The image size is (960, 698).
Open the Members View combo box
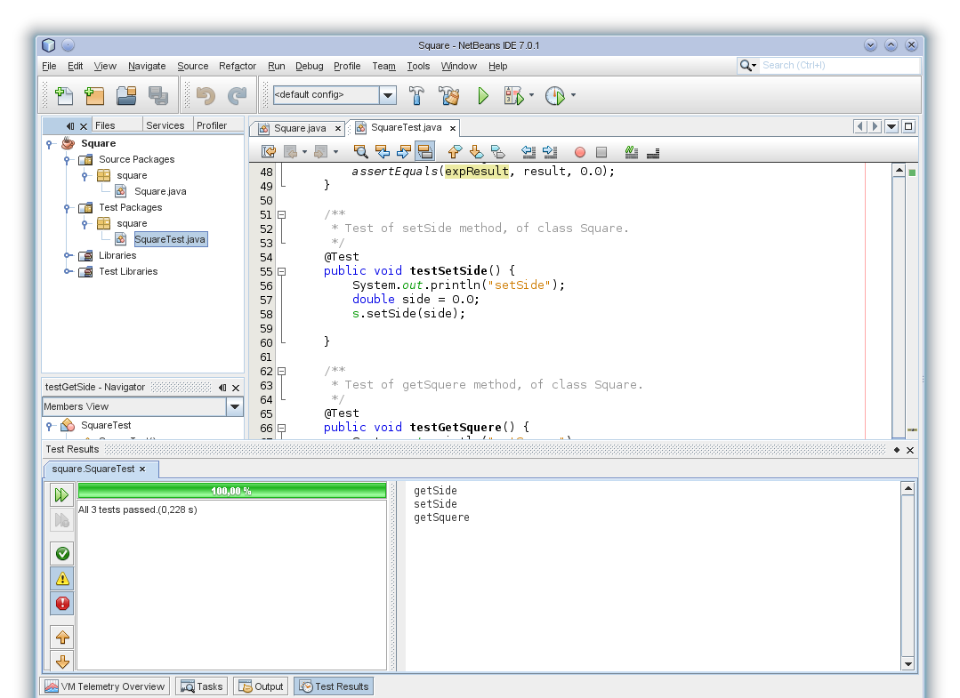coord(142,407)
